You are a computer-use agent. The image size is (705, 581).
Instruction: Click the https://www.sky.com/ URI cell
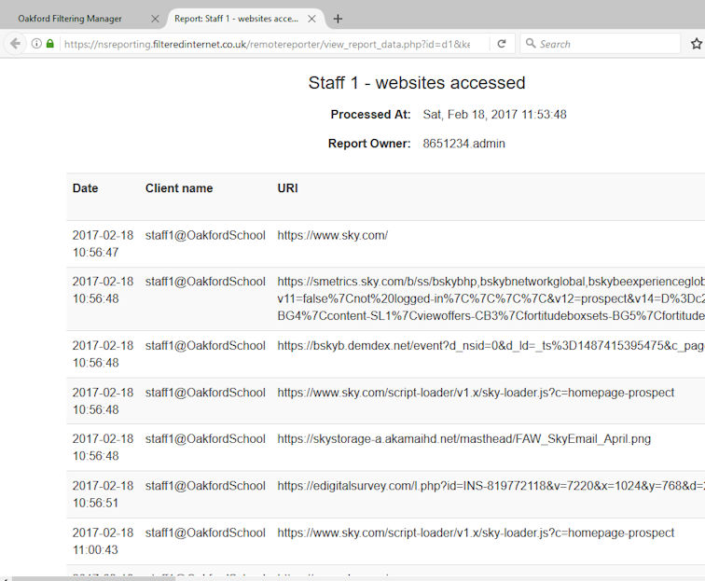[x=333, y=235]
